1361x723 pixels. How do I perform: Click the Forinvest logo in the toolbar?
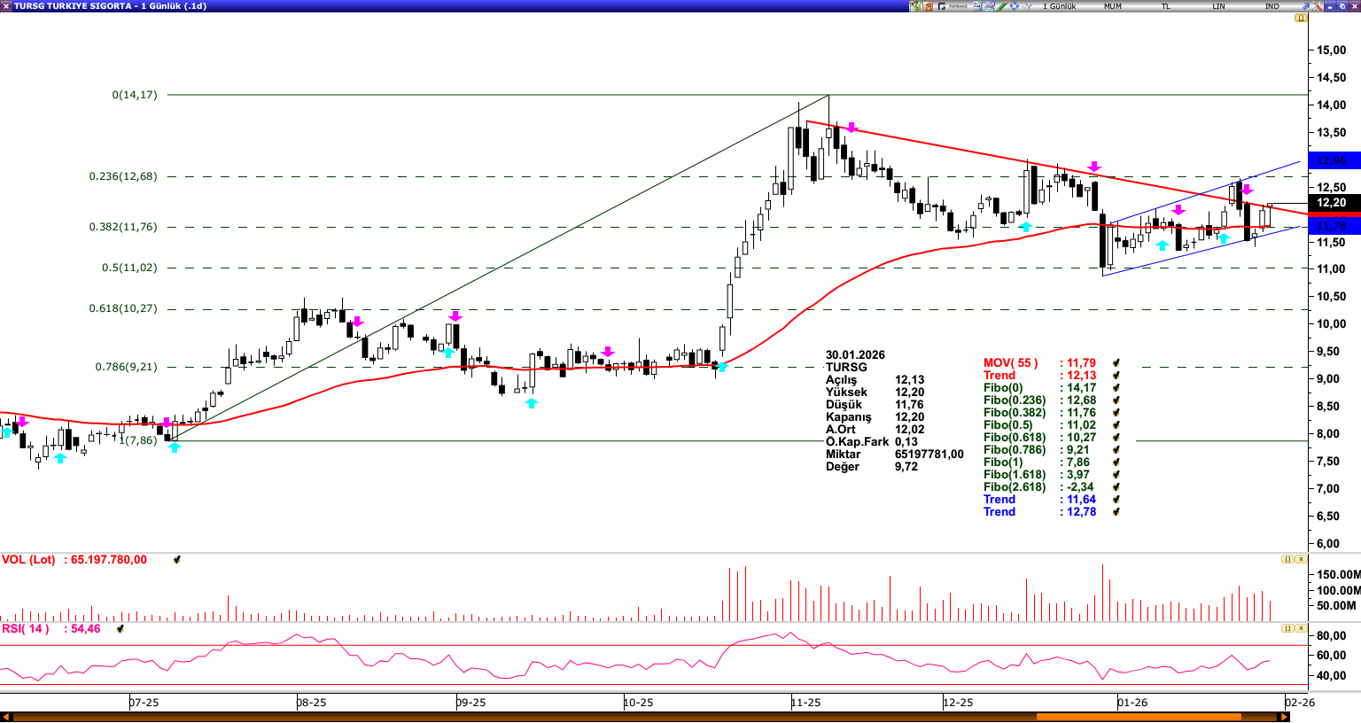pos(953,6)
